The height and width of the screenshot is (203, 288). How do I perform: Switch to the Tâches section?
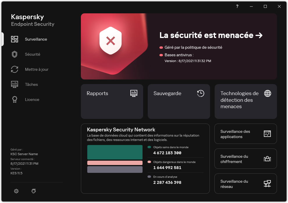pyautogui.click(x=31, y=84)
